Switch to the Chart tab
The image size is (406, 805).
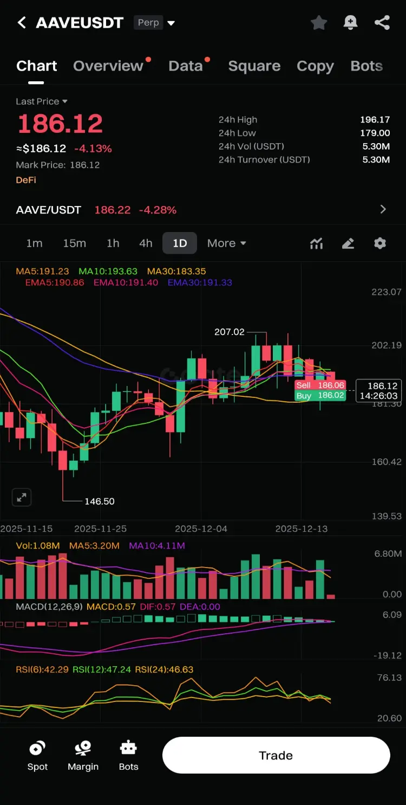pos(36,66)
